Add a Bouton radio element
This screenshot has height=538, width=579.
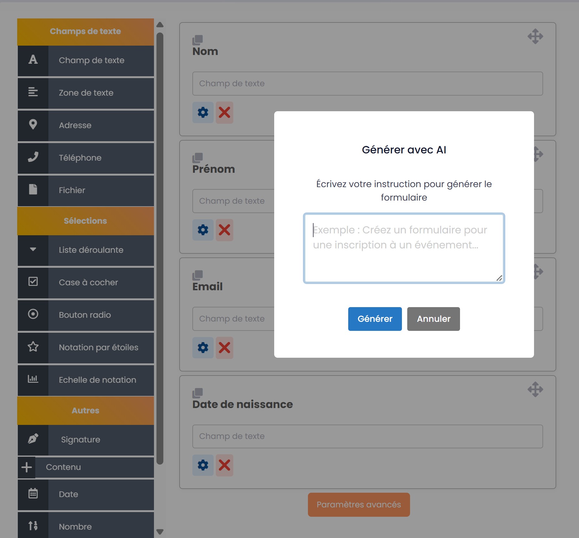point(86,315)
